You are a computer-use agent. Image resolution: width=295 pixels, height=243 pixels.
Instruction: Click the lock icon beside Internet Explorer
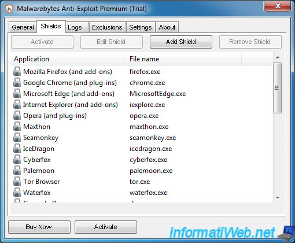point(17,104)
